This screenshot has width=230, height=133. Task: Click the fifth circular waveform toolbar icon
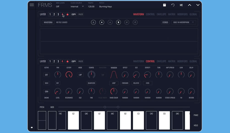(127, 22)
